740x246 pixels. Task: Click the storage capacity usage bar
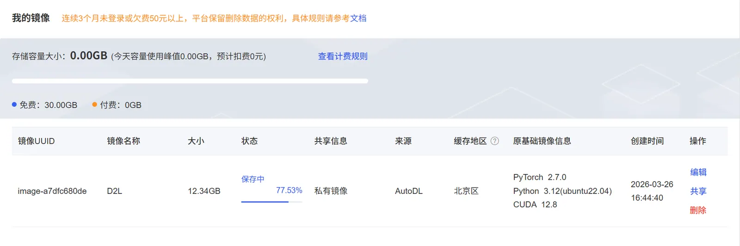[x=190, y=81]
